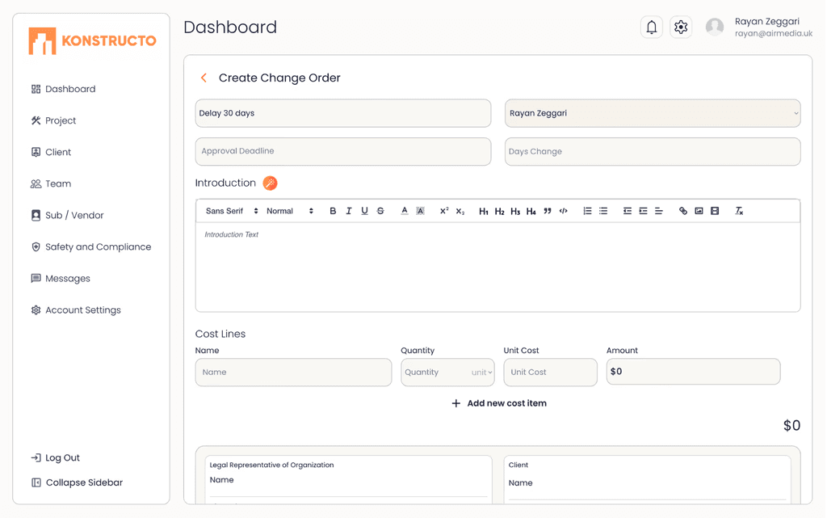Insert a video in the editor
This screenshot has width=827, height=518.
click(715, 211)
